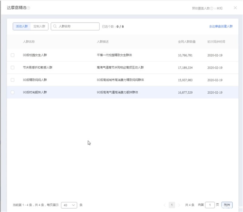The image size is (243, 212).
Task: Check the 80后精致妈妈人群 row checkbox
Action: pos(12,80)
